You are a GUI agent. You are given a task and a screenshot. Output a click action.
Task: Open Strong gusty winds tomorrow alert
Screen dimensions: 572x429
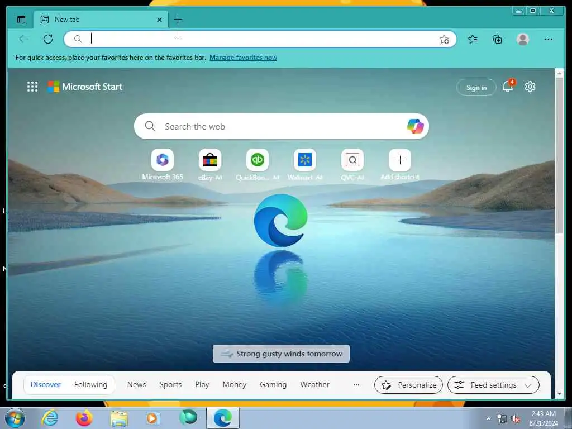[282, 354]
